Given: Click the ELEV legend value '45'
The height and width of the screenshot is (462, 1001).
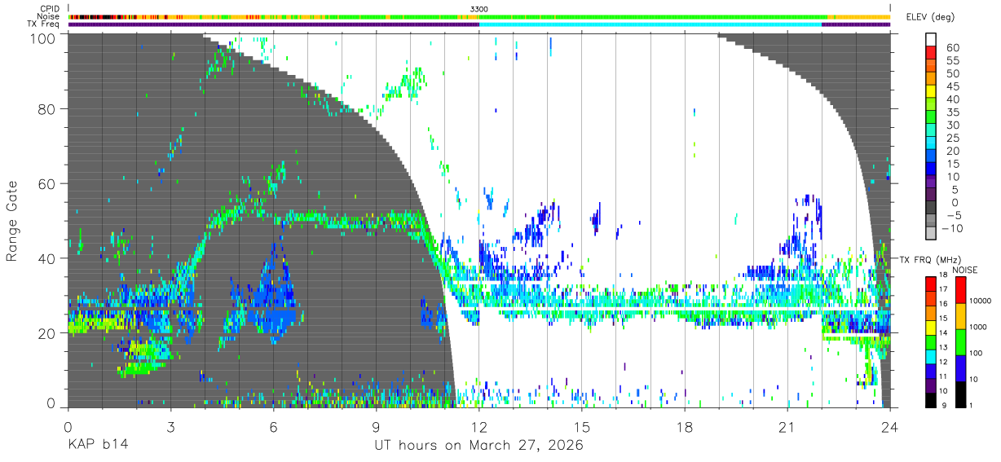Looking at the screenshot, I should [x=953, y=86].
